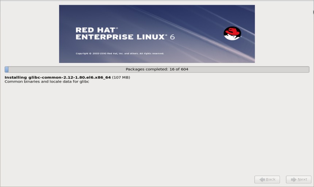Click the "Installing glibc-common-2.12-1.80.el6.x86_64" text

(x=58, y=77)
